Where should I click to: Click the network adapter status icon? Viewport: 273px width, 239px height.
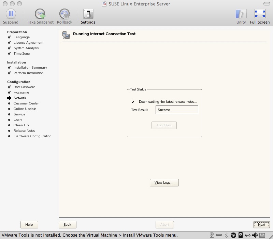248,235
